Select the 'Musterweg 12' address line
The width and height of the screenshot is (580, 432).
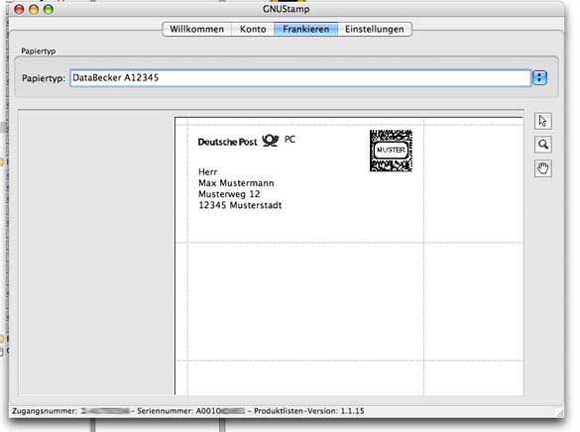(229, 194)
